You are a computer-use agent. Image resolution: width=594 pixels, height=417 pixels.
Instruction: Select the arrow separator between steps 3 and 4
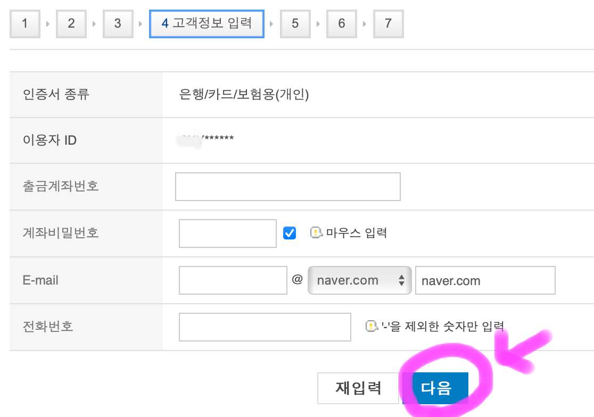click(141, 23)
